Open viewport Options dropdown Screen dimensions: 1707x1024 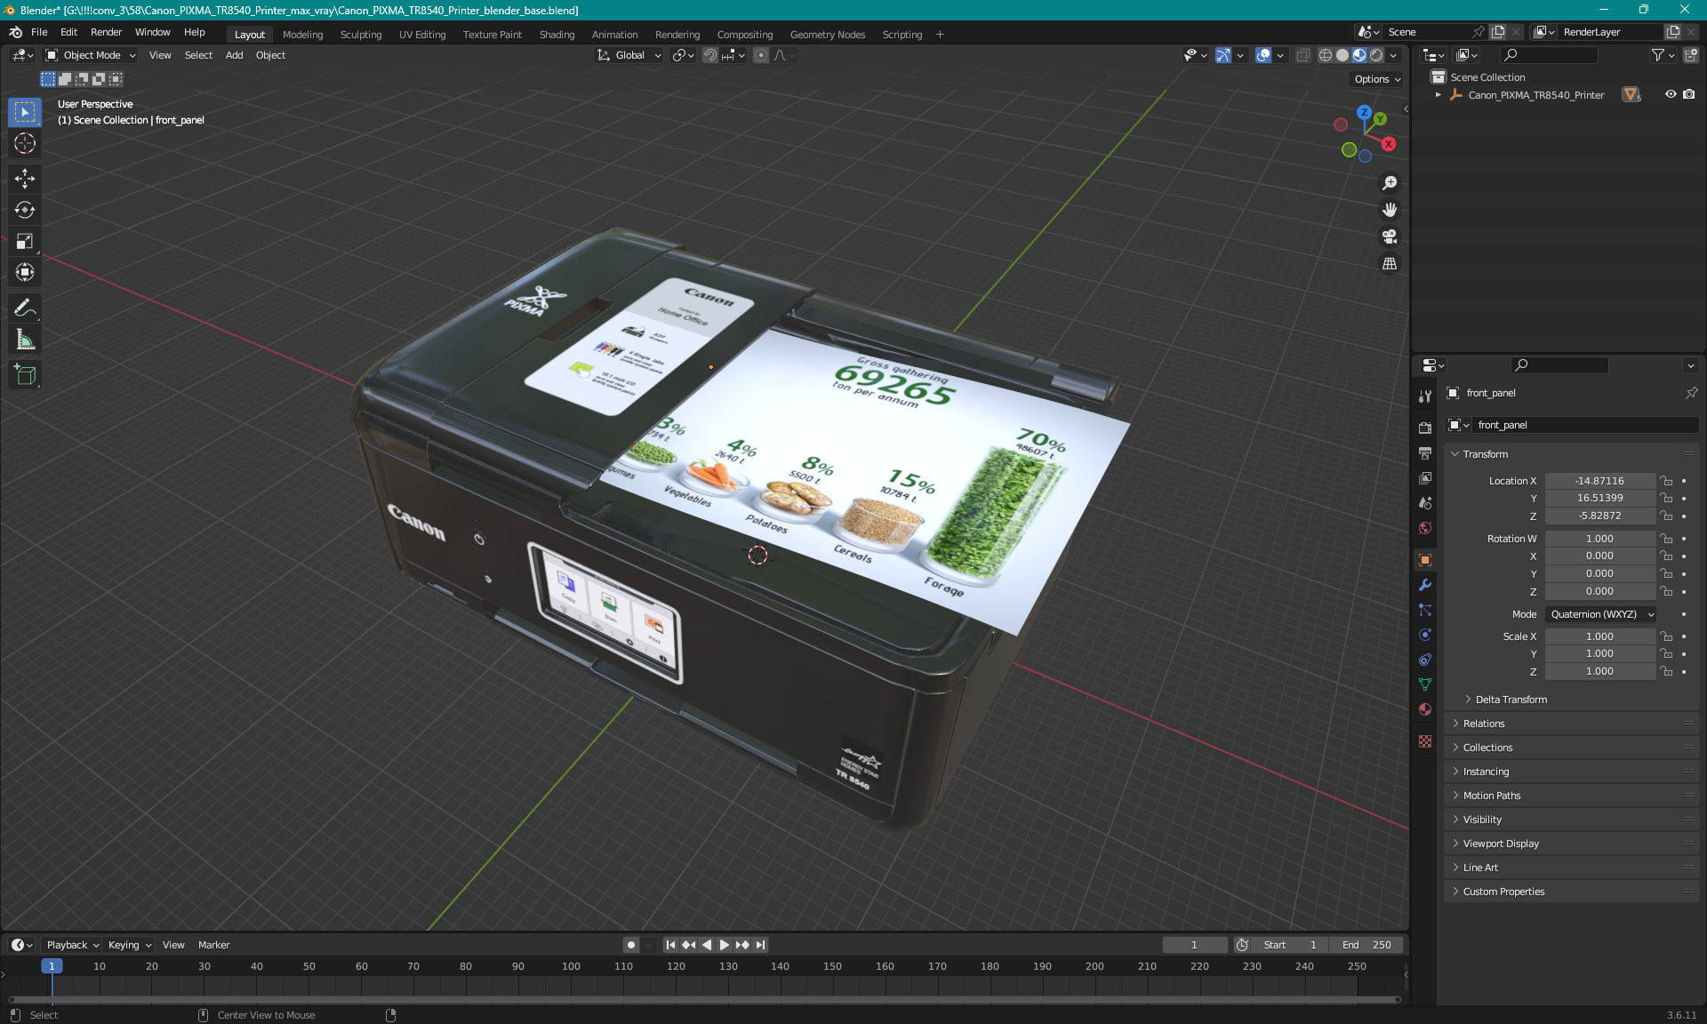pos(1377,79)
